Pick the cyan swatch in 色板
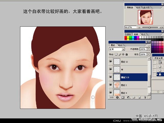 click(x=133, y=37)
